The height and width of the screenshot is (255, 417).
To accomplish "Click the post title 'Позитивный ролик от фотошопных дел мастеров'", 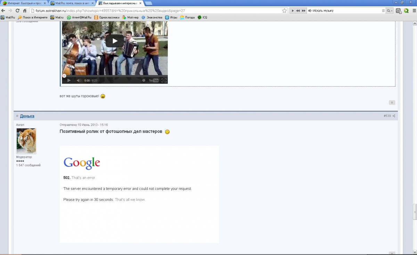I will [111, 132].
